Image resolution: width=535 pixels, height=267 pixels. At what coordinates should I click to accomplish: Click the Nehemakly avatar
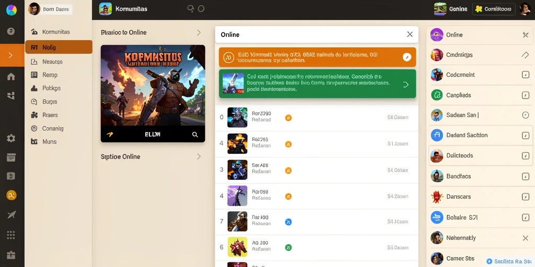click(x=437, y=238)
